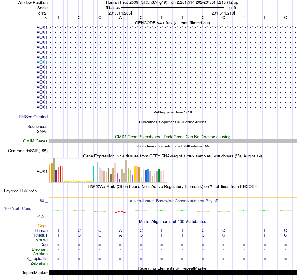
Task: Click the 'chr2:' ruler label
Action: [x=43, y=13]
